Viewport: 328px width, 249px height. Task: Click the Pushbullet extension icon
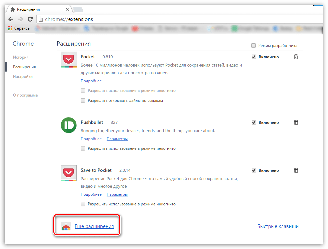pos(69,125)
